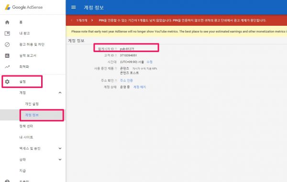Click the 계정 해지 link

tap(140, 87)
